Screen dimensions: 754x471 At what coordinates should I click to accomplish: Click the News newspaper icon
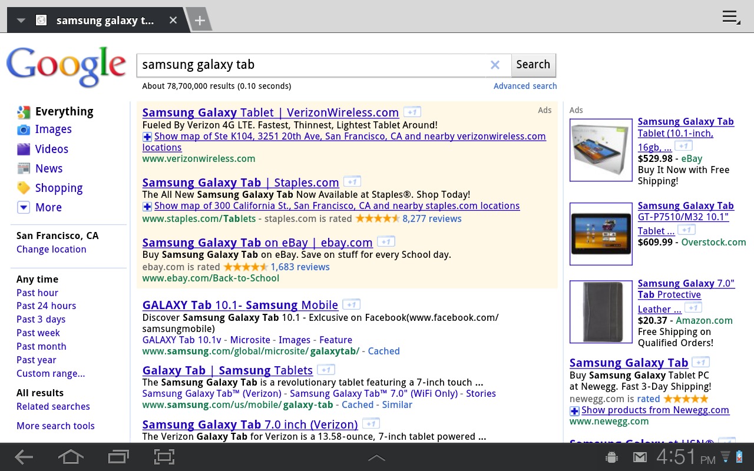tap(24, 168)
